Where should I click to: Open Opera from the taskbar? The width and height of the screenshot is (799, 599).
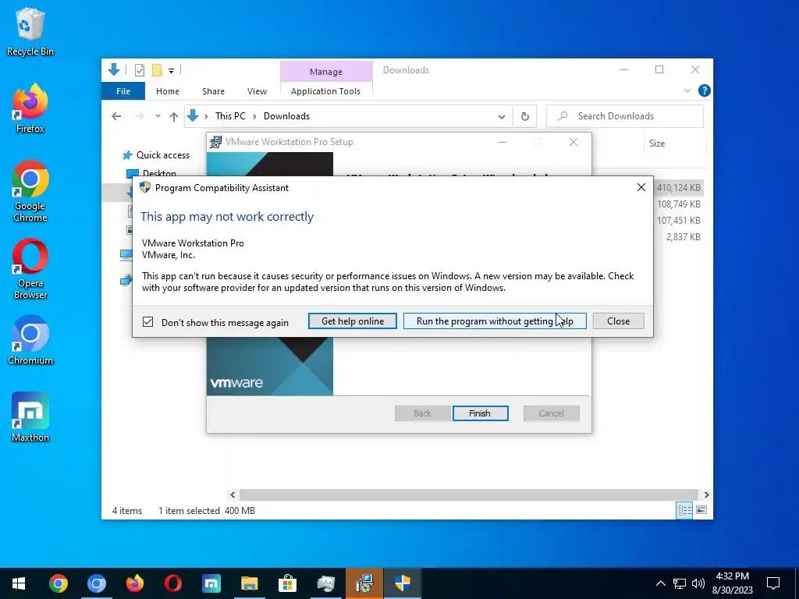pos(172,583)
